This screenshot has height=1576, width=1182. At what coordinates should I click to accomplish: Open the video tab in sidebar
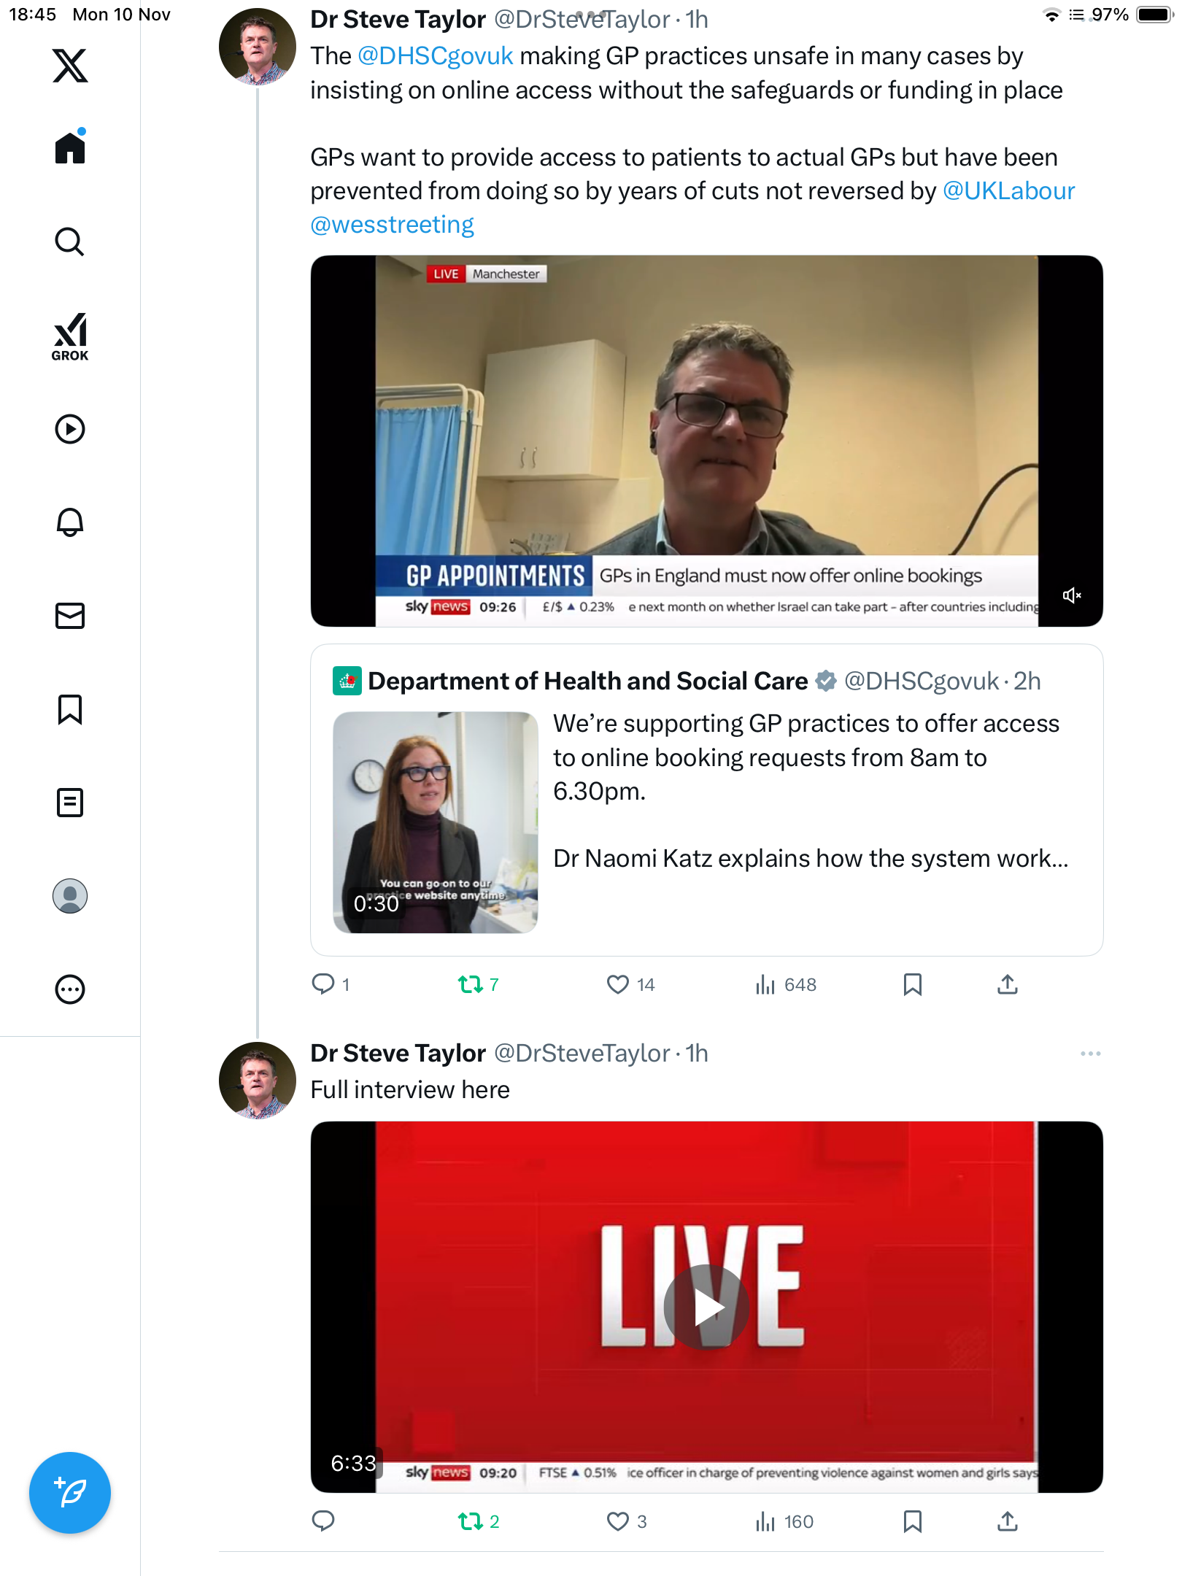[x=70, y=429]
